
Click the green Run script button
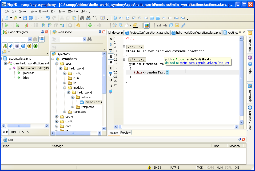point(6,25)
